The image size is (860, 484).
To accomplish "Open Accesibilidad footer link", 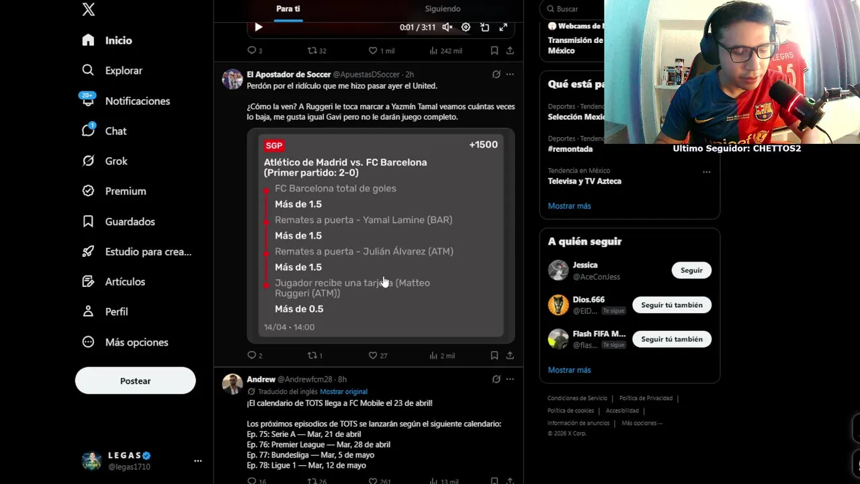I will [x=622, y=411].
